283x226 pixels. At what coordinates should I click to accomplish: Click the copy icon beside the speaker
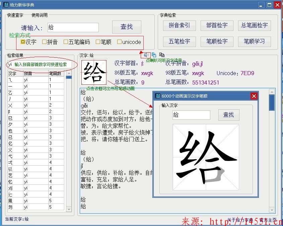click(154, 55)
